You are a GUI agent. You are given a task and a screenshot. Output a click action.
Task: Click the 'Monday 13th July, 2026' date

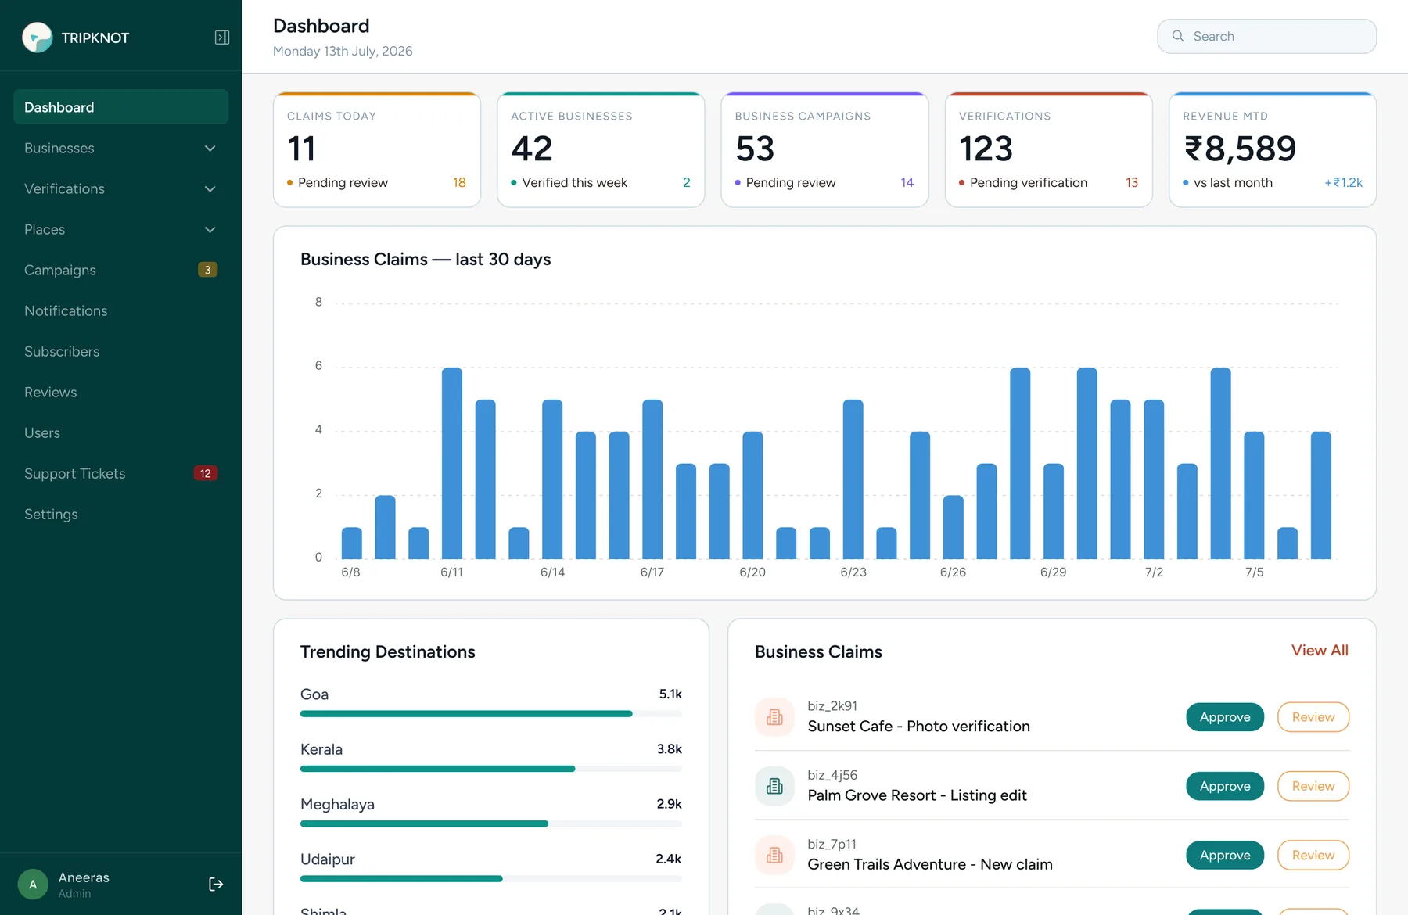point(343,51)
